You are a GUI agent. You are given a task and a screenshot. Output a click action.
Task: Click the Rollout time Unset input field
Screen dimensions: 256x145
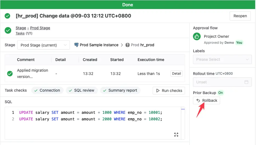coord(219,82)
